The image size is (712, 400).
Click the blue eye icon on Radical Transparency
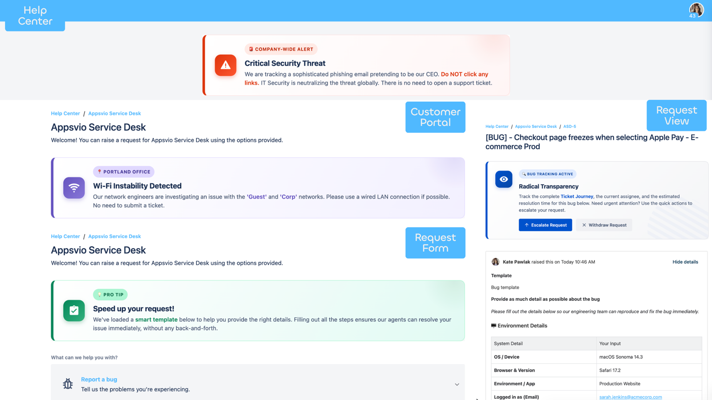click(503, 179)
